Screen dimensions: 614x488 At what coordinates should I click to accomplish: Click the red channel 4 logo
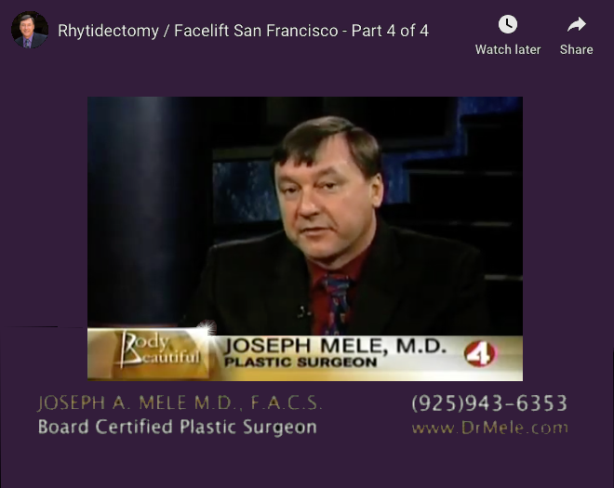[480, 354]
